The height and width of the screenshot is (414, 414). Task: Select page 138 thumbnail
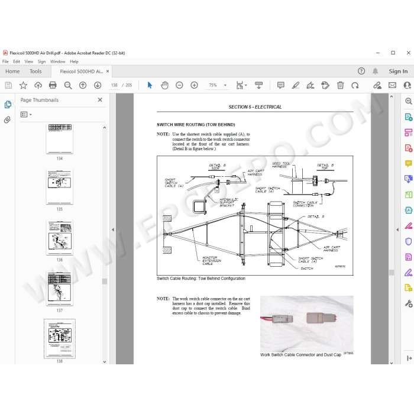click(59, 339)
